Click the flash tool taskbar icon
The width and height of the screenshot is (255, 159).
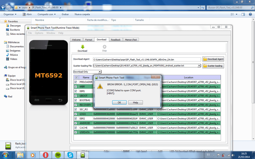coord(83,155)
